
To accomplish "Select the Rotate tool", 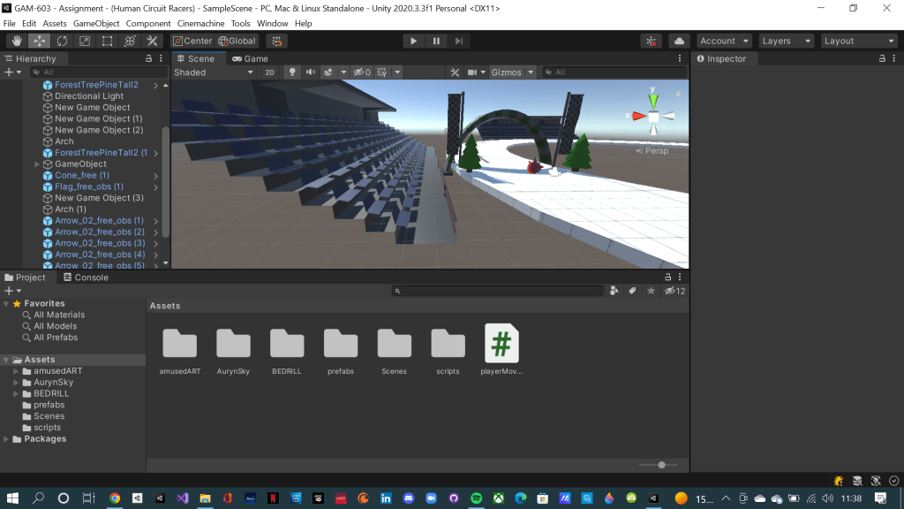I will [62, 41].
